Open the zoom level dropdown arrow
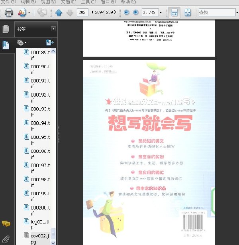Viewport: 239px width, 245px height. click(161, 12)
